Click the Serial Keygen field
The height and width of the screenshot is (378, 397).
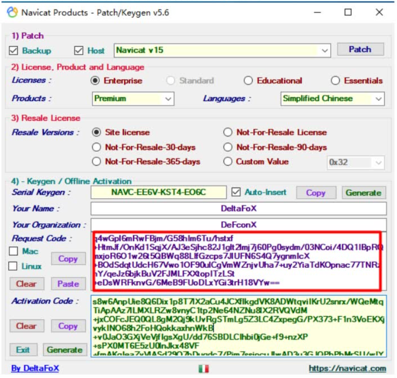(158, 192)
